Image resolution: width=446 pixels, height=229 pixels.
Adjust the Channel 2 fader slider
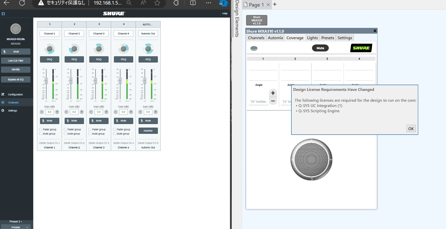[71, 81]
